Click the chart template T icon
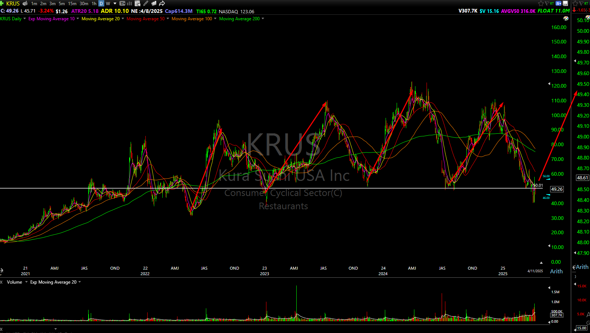The width and height of the screenshot is (590, 333). (x=123, y=4)
